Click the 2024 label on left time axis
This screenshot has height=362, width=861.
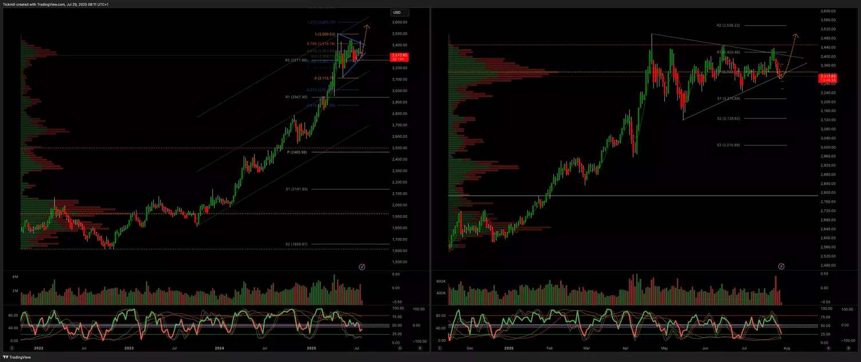click(x=219, y=348)
